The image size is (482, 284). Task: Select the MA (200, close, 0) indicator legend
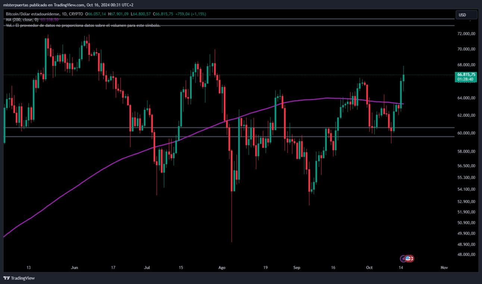[22, 19]
